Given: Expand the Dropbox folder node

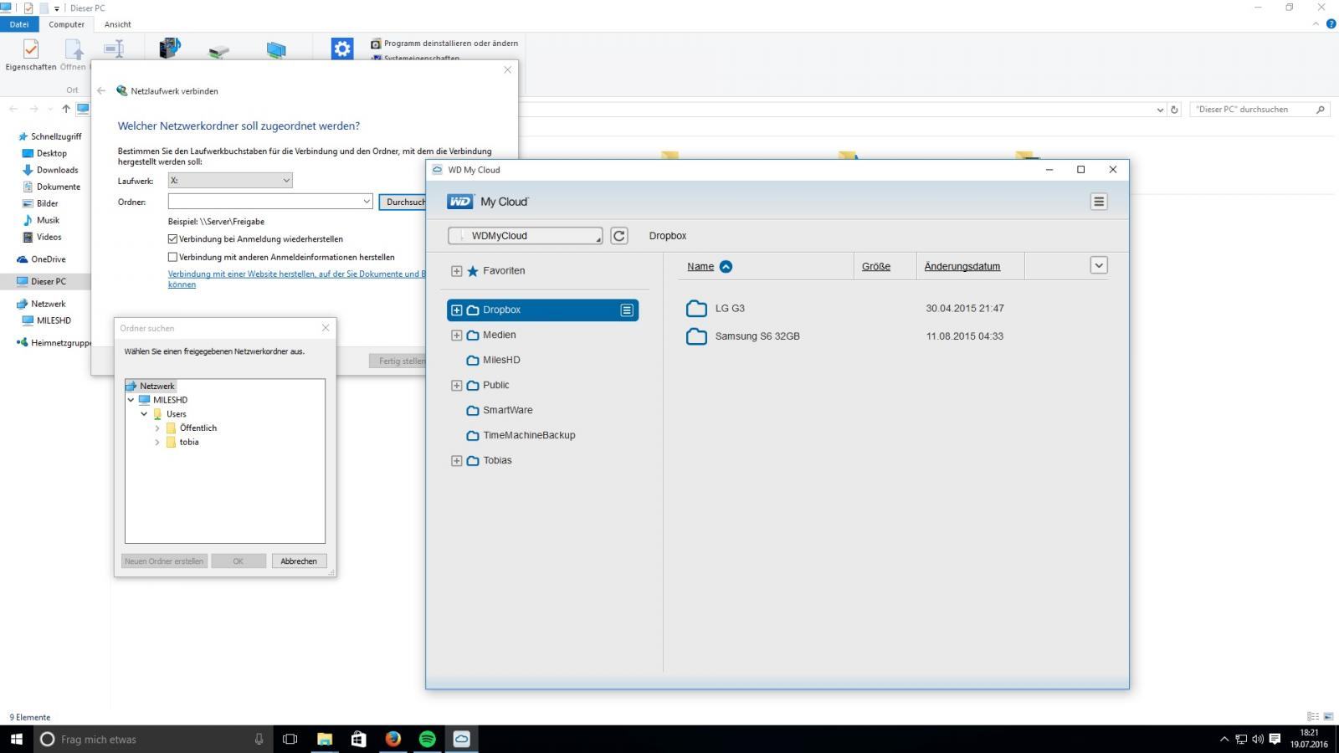Looking at the screenshot, I should coord(456,310).
